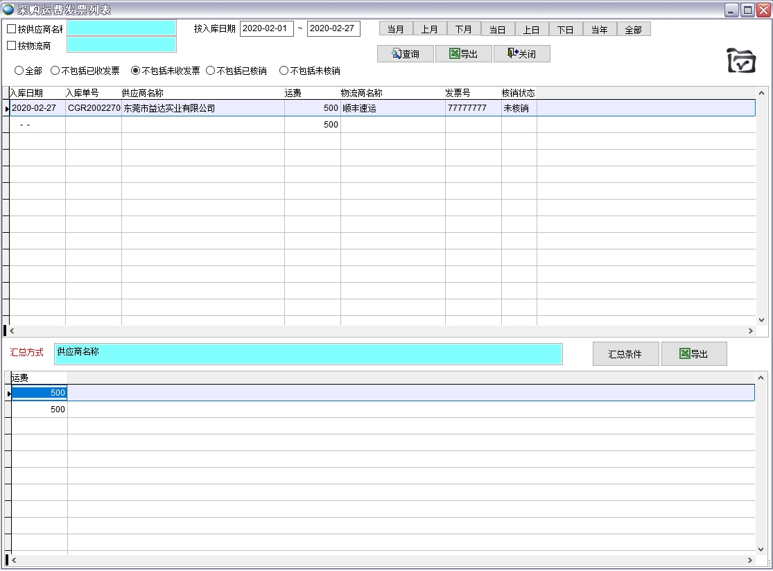This screenshot has height=571, width=773.
Task: Click the 关闭 button with door icon
Action: point(521,54)
